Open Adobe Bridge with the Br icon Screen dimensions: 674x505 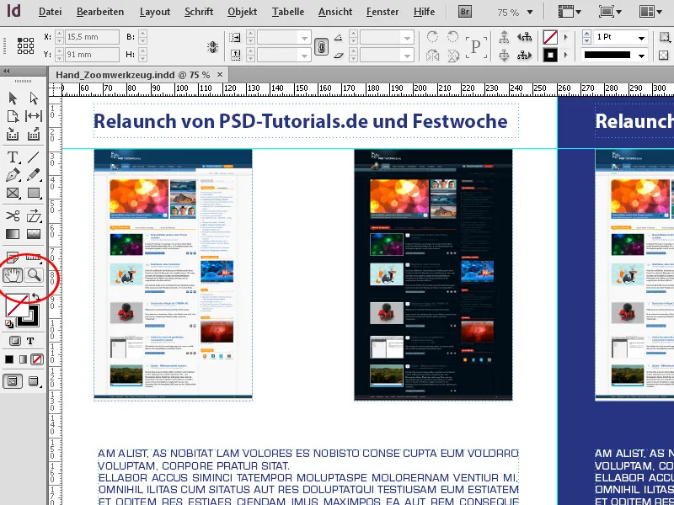point(465,12)
